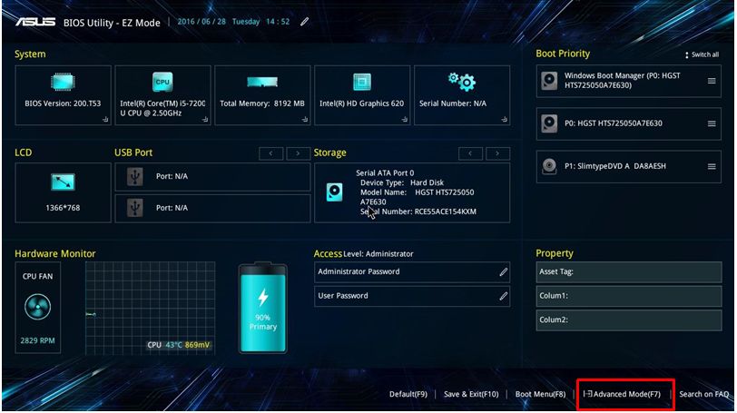Edit the Administrator Password pencil icon
Image resolution: width=737 pixels, height=413 pixels.
pos(504,272)
